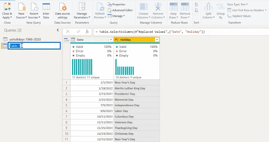
Task: Click the Holiday column distribution chart
Action: coord(125,67)
